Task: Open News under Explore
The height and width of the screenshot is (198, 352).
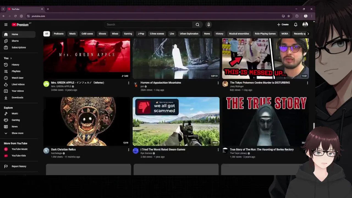Action: tap(19, 127)
